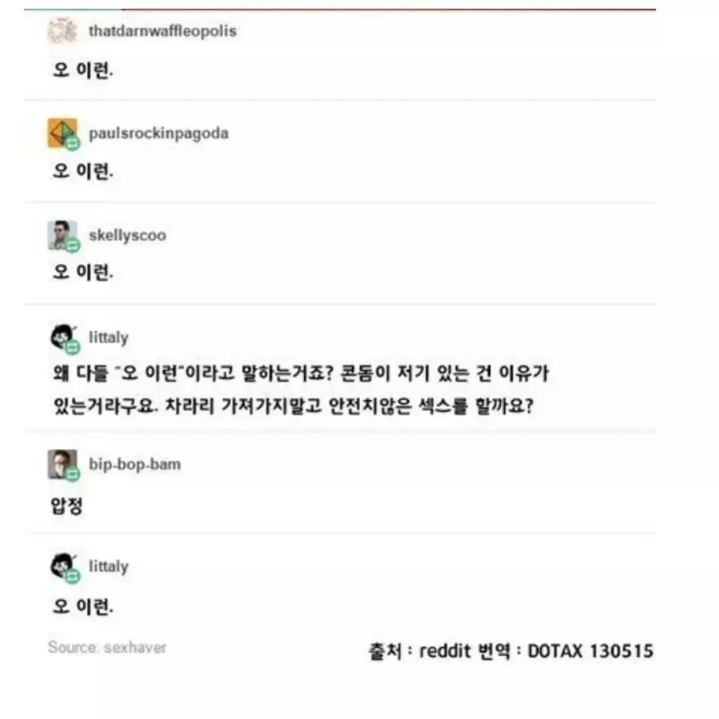Visit bip-bop-bam blog link
This screenshot has height=719, width=719.
point(134,464)
